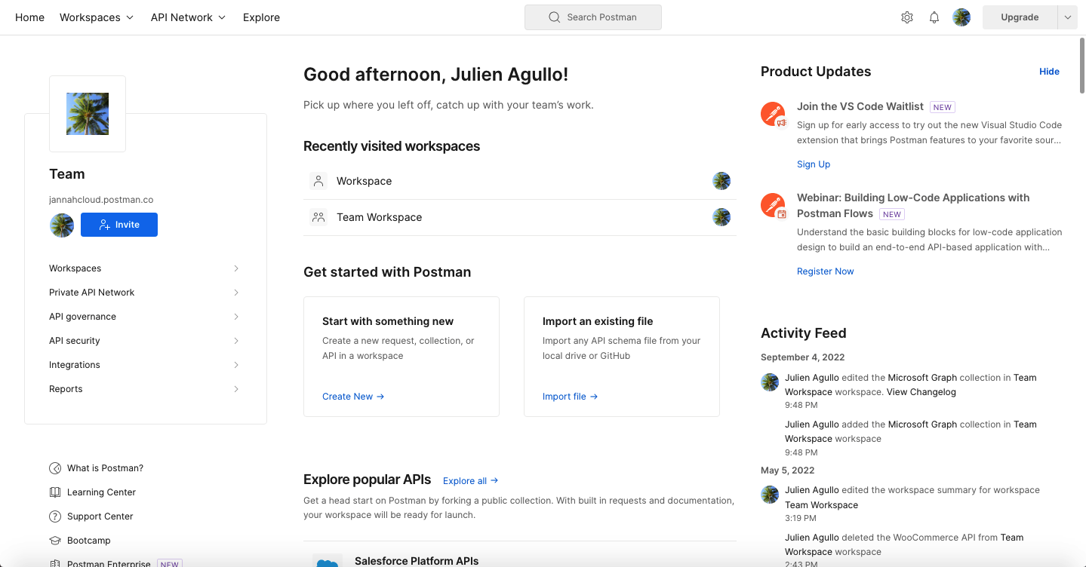Switch to the Explore tab
1086x567 pixels.
tap(261, 17)
